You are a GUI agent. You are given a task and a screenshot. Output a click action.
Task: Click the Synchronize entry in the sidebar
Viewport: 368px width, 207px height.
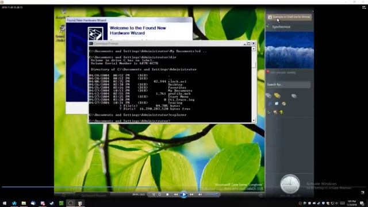click(281, 27)
